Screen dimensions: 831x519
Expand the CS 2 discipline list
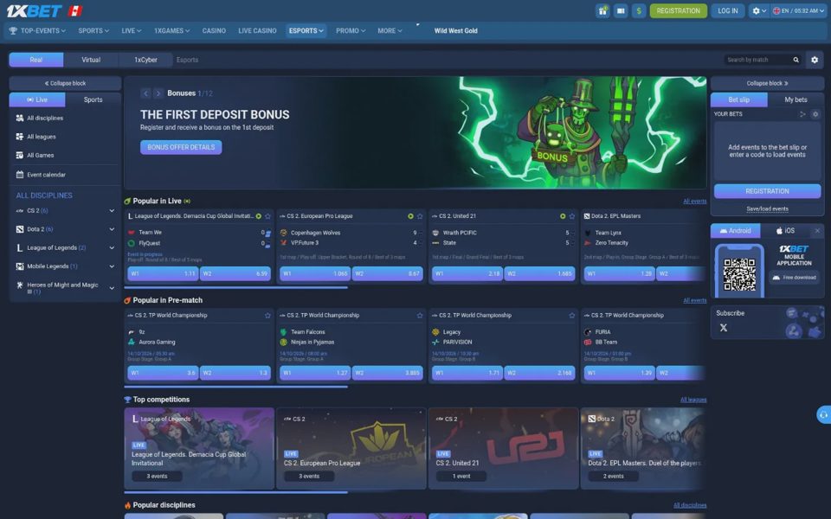pos(112,211)
